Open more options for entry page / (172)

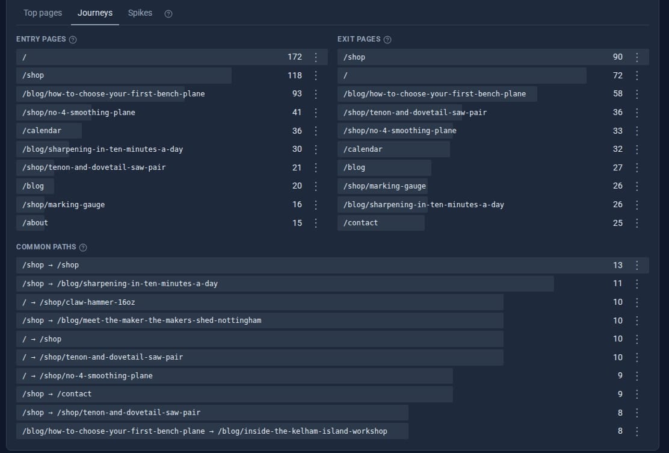[316, 57]
